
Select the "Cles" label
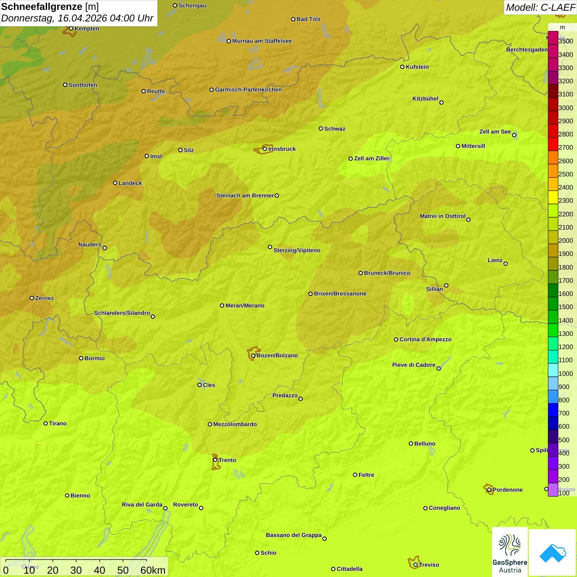tap(209, 385)
